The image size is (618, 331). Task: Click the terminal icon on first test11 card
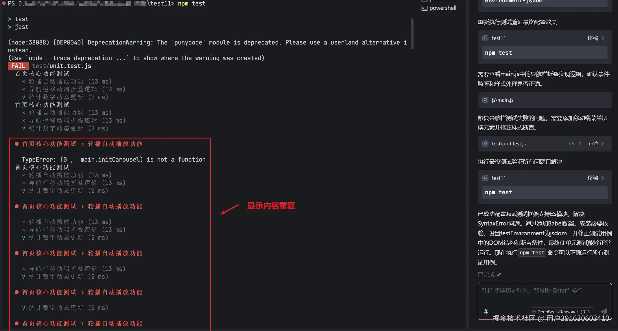point(485,38)
